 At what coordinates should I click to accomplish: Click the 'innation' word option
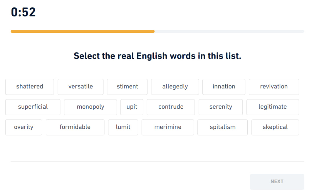point(224,87)
